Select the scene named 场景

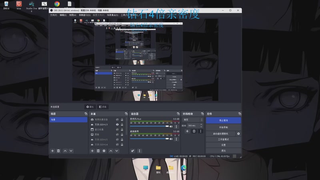point(68,120)
